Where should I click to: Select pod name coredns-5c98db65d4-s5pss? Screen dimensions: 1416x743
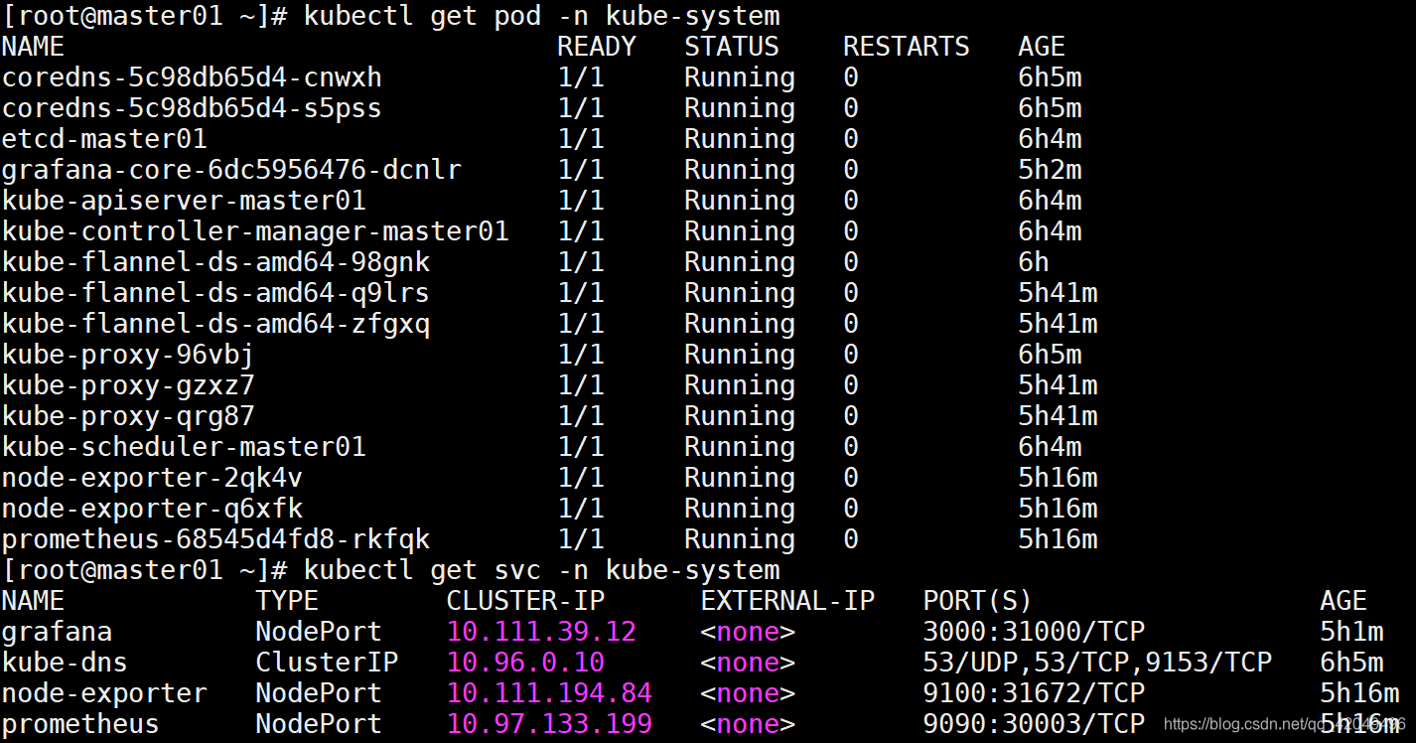point(192,109)
